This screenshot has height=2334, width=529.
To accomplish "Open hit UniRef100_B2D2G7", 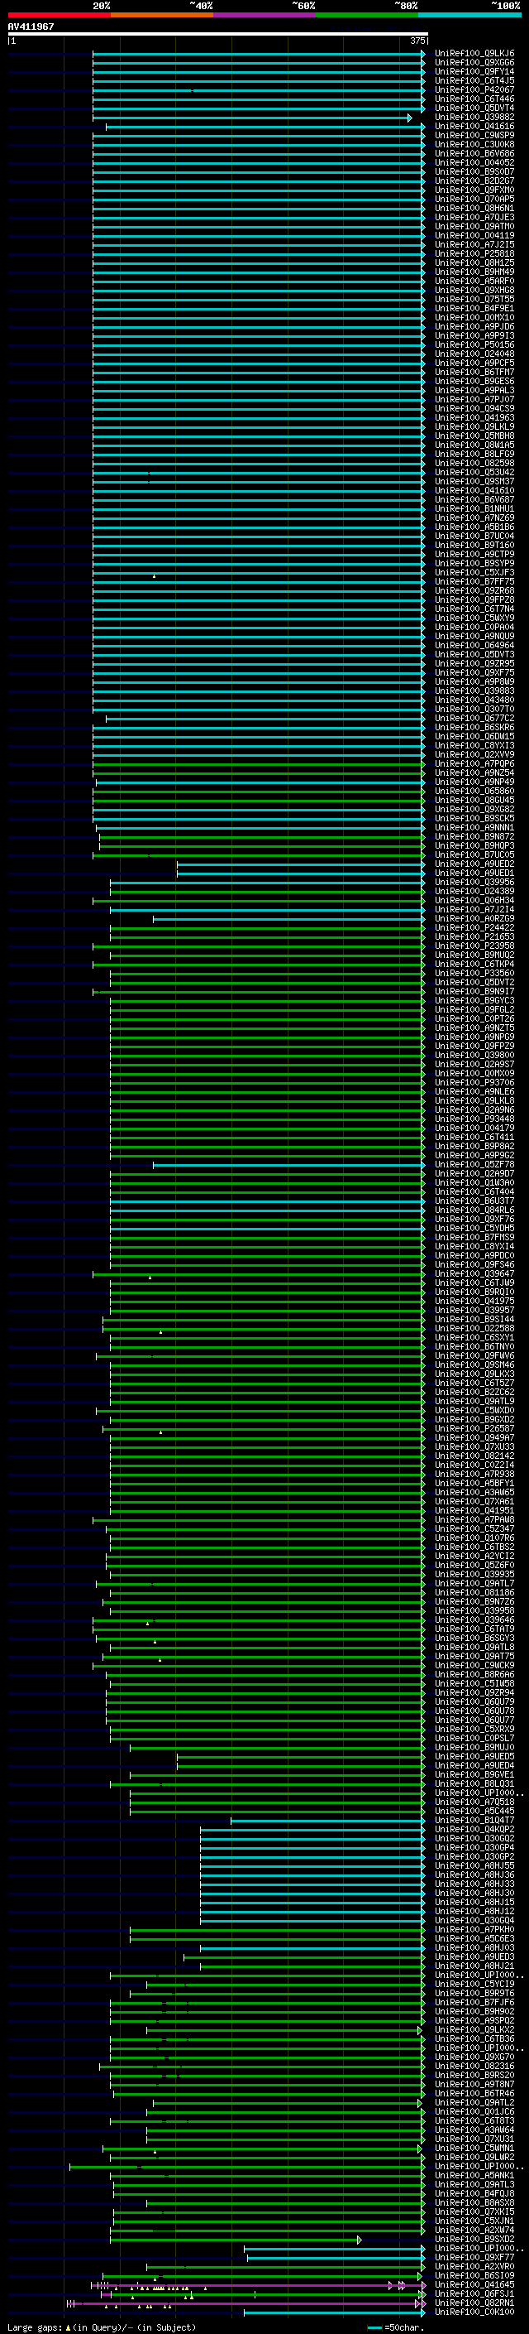I will pyautogui.click(x=474, y=181).
